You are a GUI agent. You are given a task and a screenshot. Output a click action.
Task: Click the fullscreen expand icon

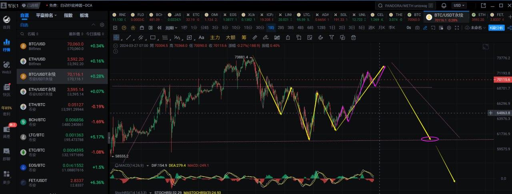coord(457,28)
